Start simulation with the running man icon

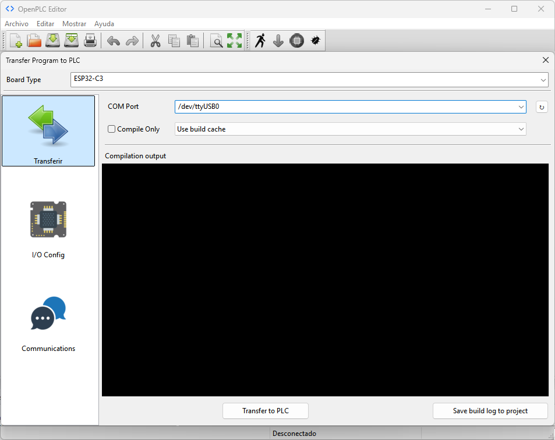[260, 41]
